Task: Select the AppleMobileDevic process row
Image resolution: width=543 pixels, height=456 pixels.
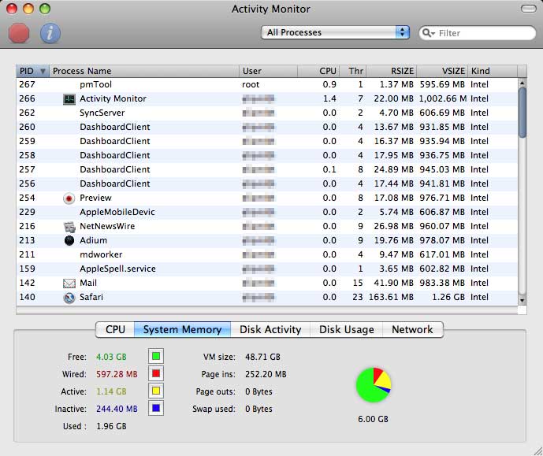Action: 266,212
